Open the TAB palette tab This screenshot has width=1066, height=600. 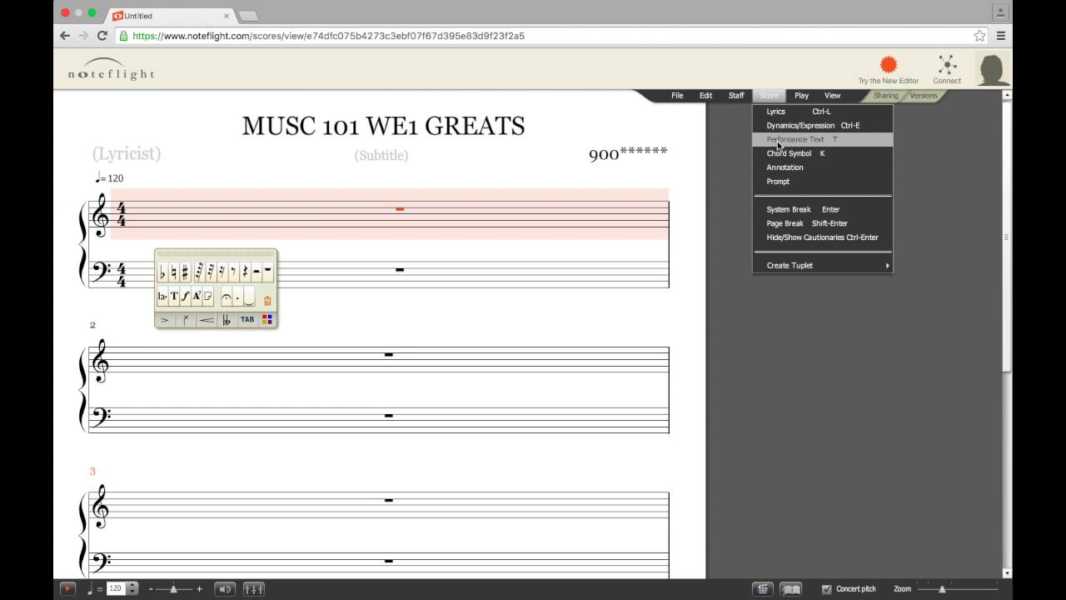pyautogui.click(x=247, y=320)
